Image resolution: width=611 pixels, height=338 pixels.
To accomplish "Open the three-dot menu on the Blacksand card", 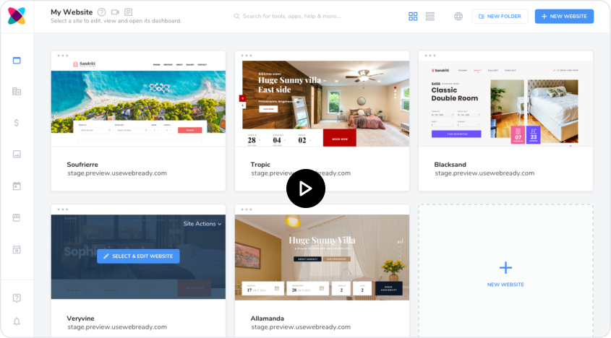I will [430, 56].
